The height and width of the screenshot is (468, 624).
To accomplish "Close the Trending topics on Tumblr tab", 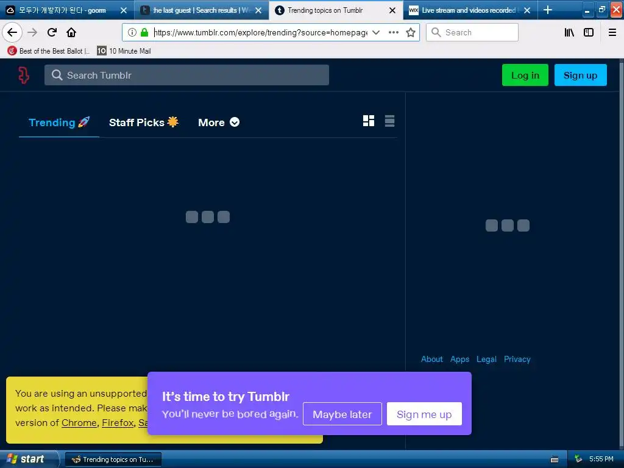I will [x=392, y=10].
